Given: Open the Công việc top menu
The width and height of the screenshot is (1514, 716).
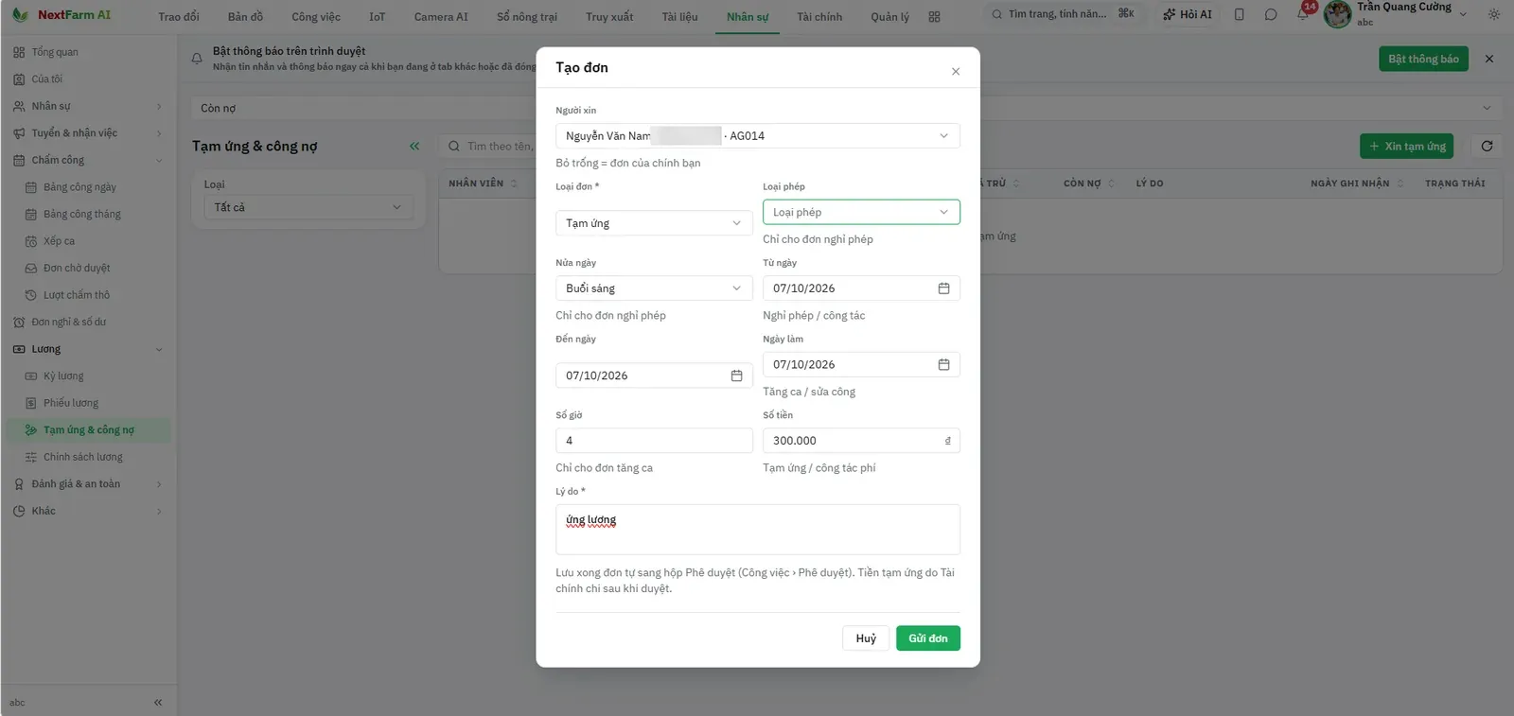Looking at the screenshot, I should (x=316, y=17).
